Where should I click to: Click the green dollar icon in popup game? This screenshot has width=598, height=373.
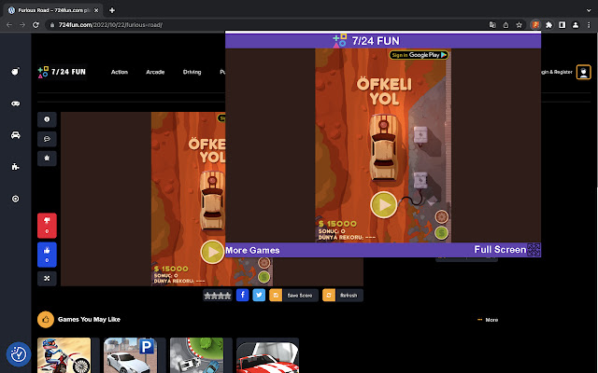point(441,232)
